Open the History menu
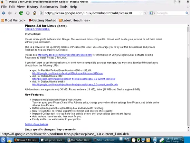The height and width of the screenshot is (143, 190). pyautogui.click(x=32, y=7)
